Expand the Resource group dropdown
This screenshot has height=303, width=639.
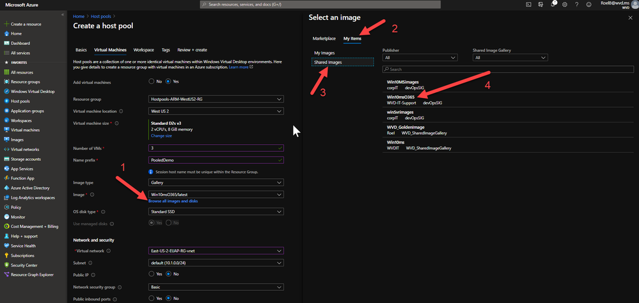(216, 99)
